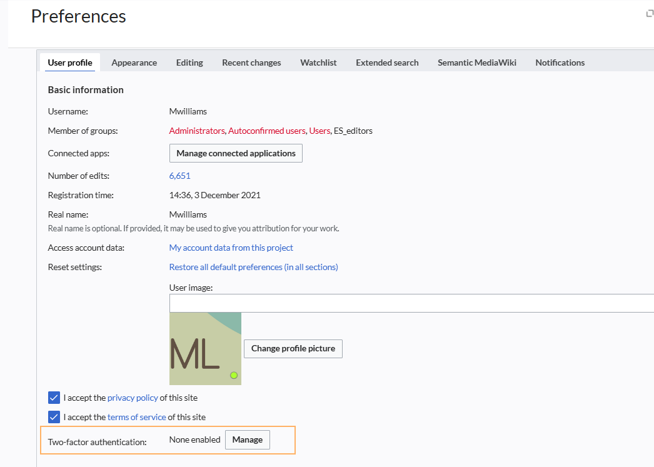
Task: Click the expand icon beside the Preferences heading
Action: coord(650,14)
